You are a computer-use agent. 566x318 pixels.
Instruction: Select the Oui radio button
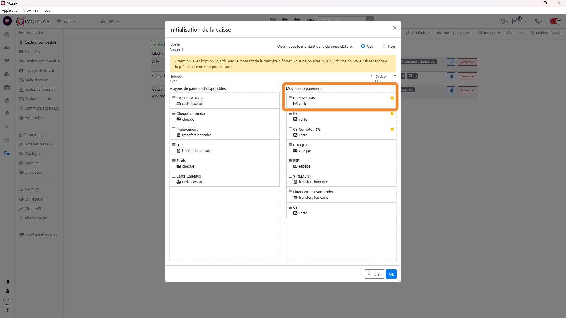363,46
